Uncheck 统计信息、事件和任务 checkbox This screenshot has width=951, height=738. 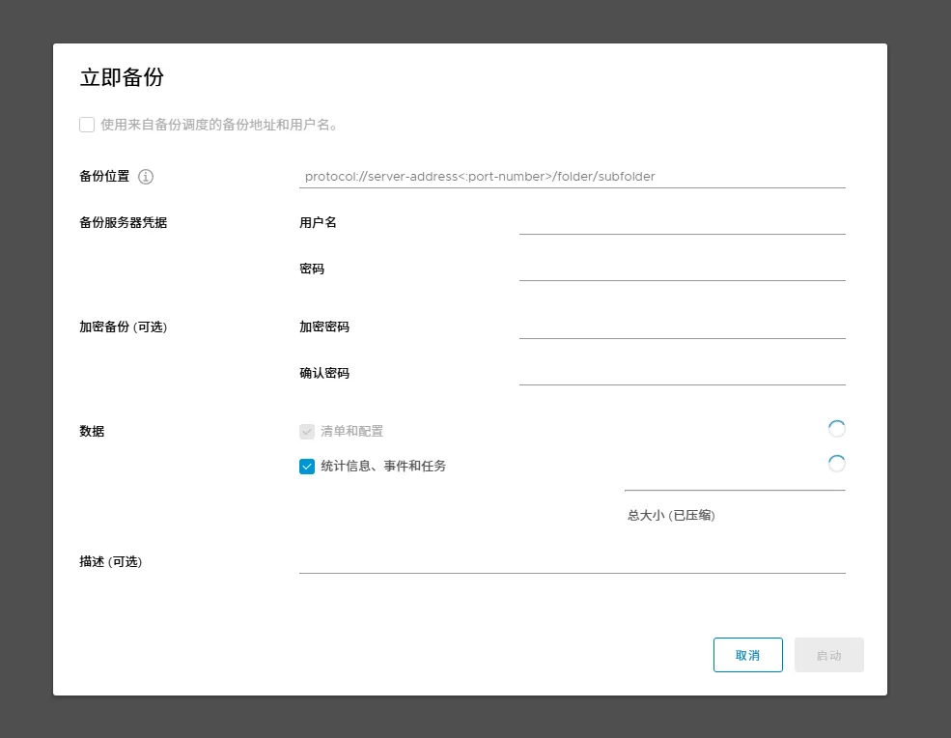[307, 467]
